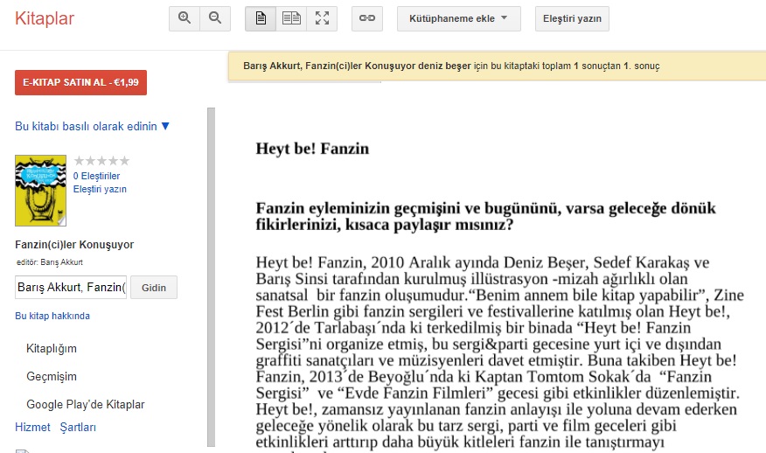Viewport: 766px width, 453px height.
Task: Open Geçmişim in the sidebar
Action: click(52, 377)
